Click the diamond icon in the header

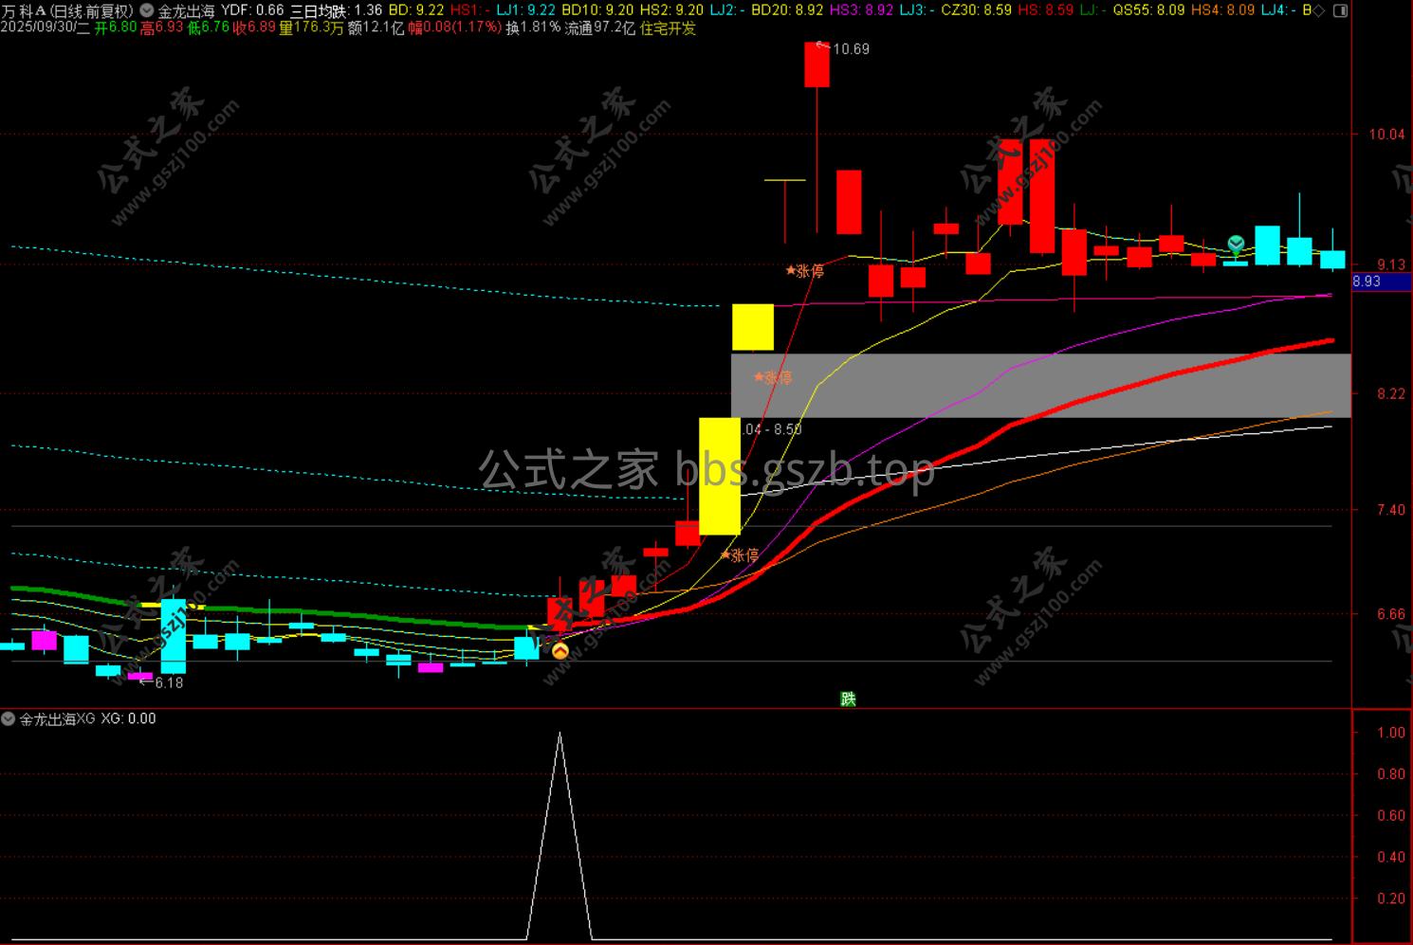[1319, 10]
